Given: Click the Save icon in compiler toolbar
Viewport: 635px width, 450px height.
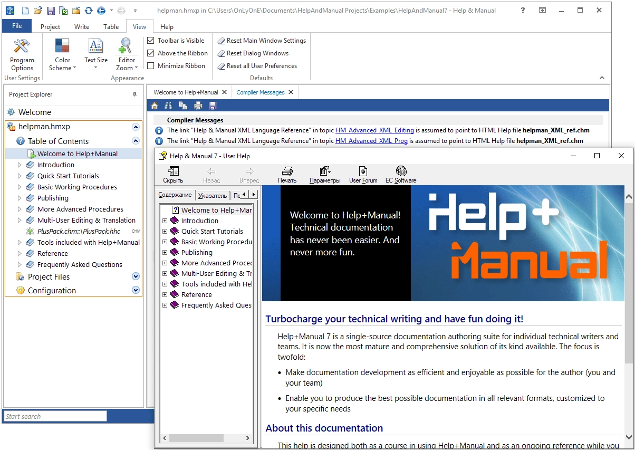Looking at the screenshot, I should click(x=213, y=106).
